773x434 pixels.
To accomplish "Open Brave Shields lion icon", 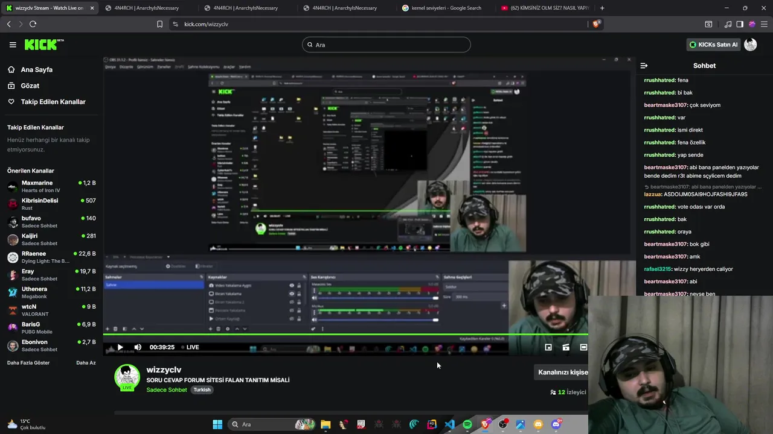I will click(x=596, y=24).
